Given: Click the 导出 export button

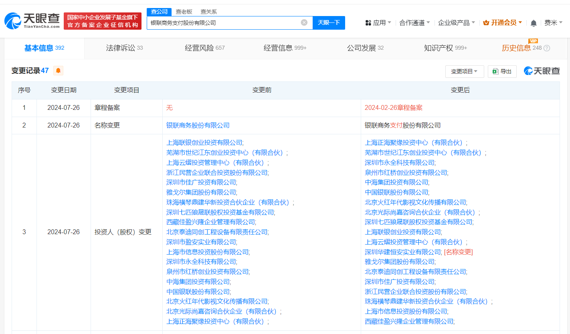Looking at the screenshot, I should click(502, 71).
